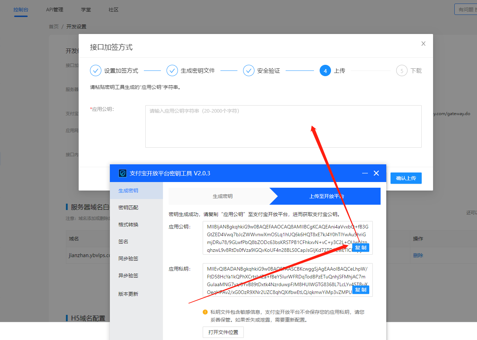Select 同步验签 in key tool sidebar
The height and width of the screenshot is (340, 477).
pos(136,259)
